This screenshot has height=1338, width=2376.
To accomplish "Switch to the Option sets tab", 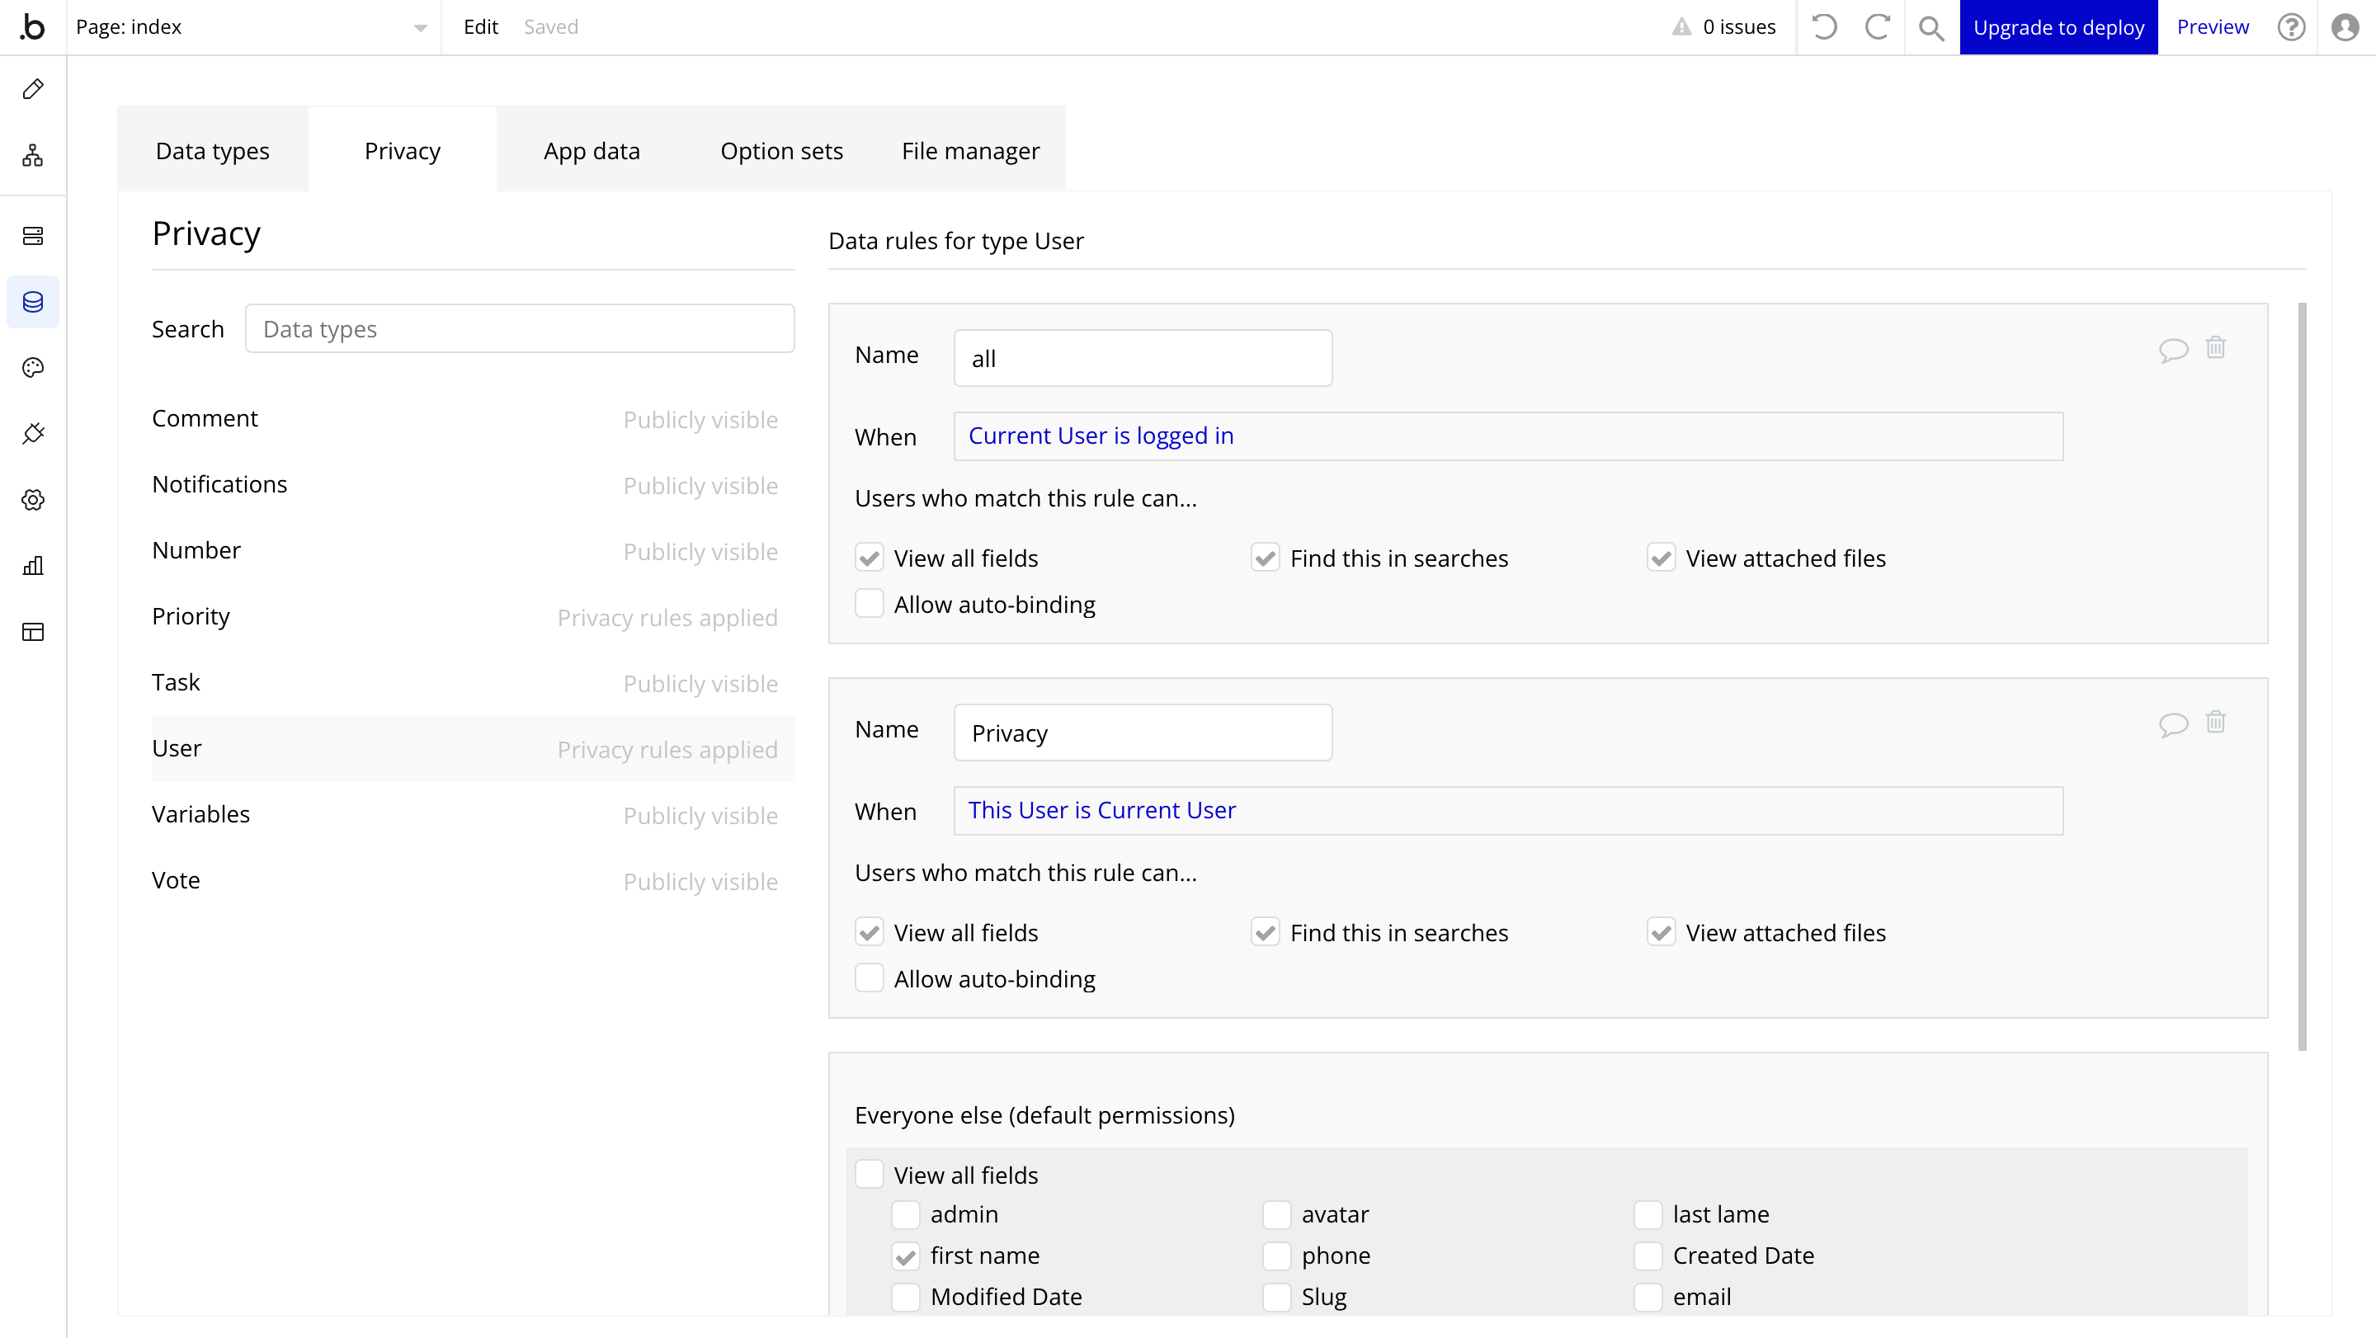I will click(x=780, y=150).
